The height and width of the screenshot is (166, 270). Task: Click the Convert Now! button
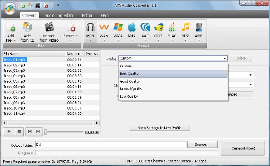coord(243,149)
